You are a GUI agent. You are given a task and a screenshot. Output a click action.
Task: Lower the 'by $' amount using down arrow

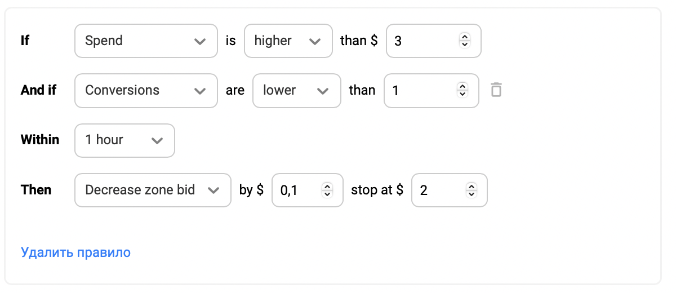(327, 194)
